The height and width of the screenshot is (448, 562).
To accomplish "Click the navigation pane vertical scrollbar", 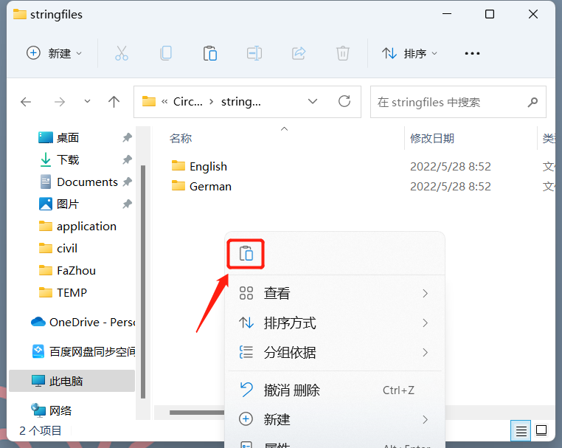I will tap(143, 282).
